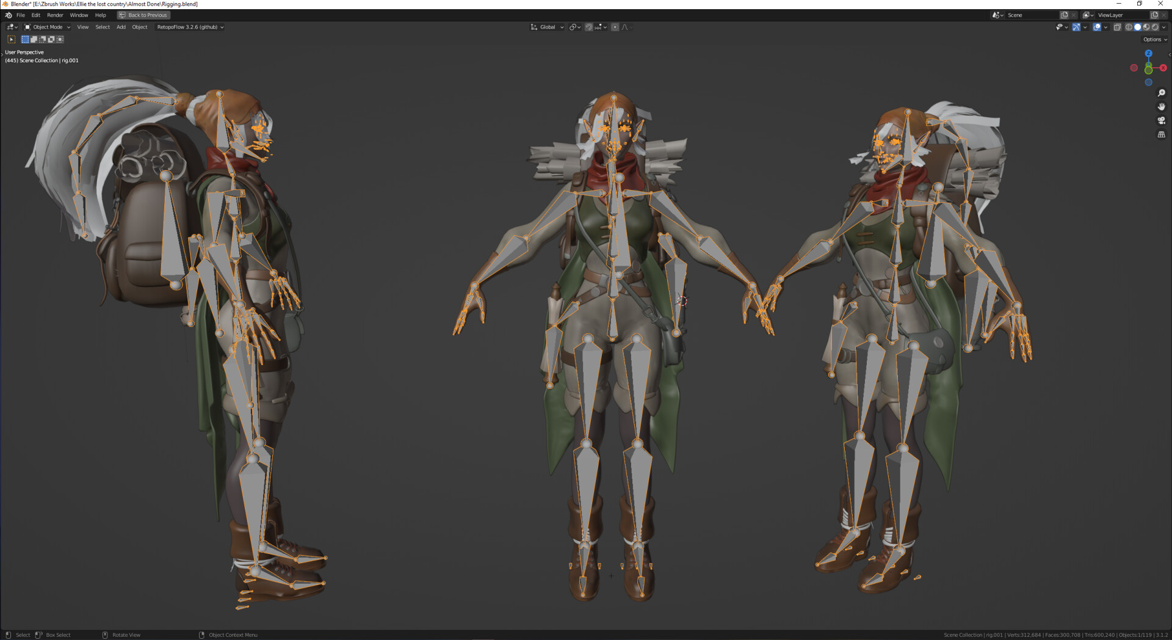Open the Object Mode dropdown

pyautogui.click(x=47, y=27)
